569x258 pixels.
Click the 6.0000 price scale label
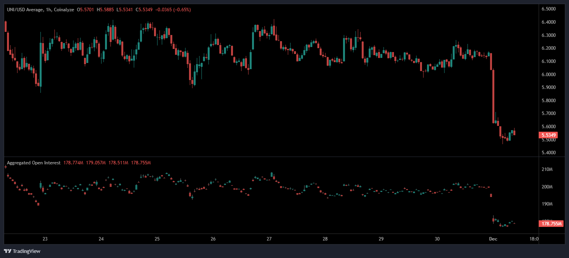548,74
